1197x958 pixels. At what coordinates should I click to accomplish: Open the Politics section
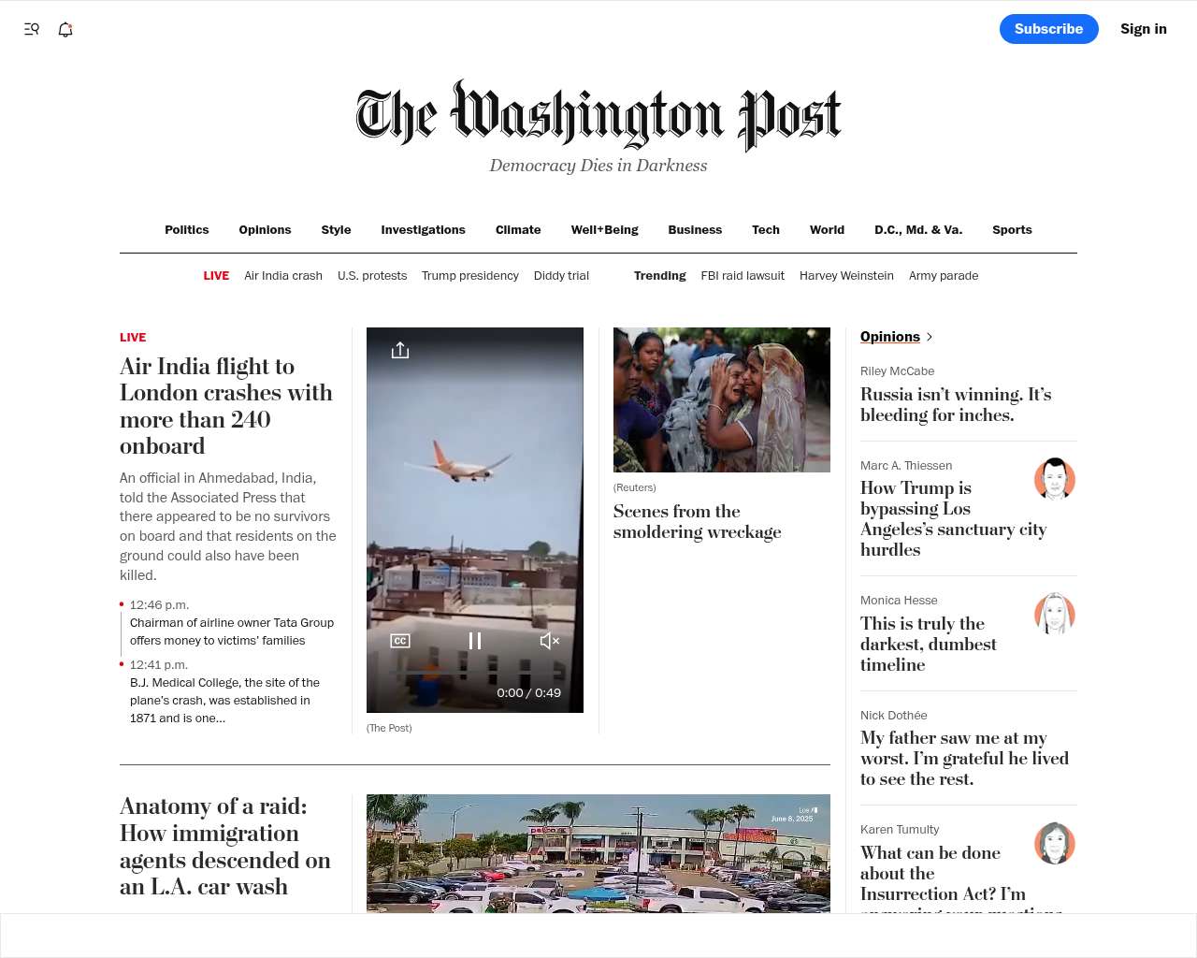tap(187, 230)
